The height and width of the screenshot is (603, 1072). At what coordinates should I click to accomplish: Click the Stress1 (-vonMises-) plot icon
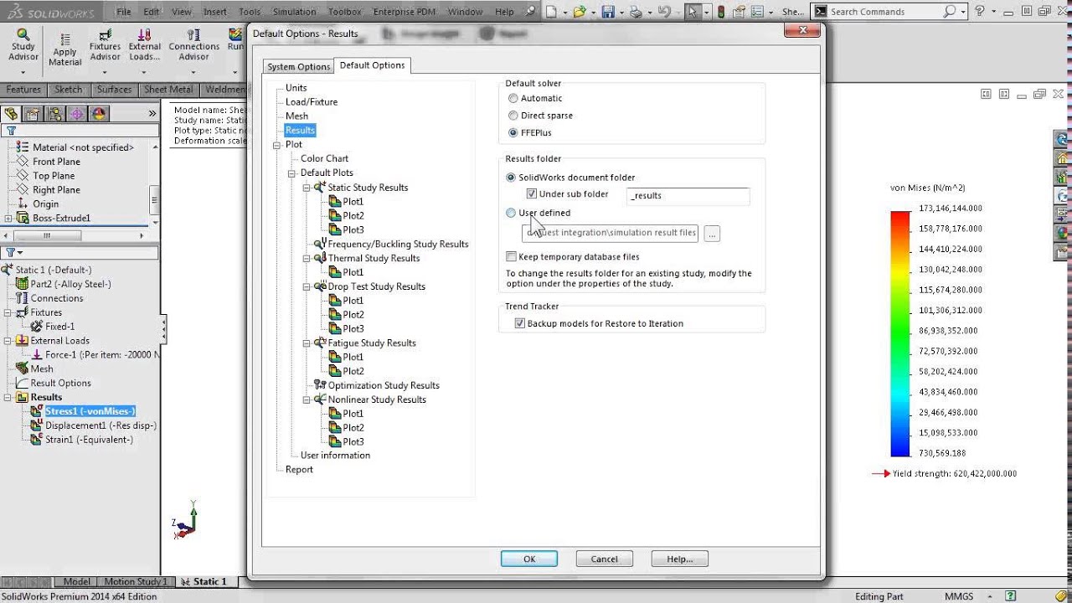click(x=37, y=410)
